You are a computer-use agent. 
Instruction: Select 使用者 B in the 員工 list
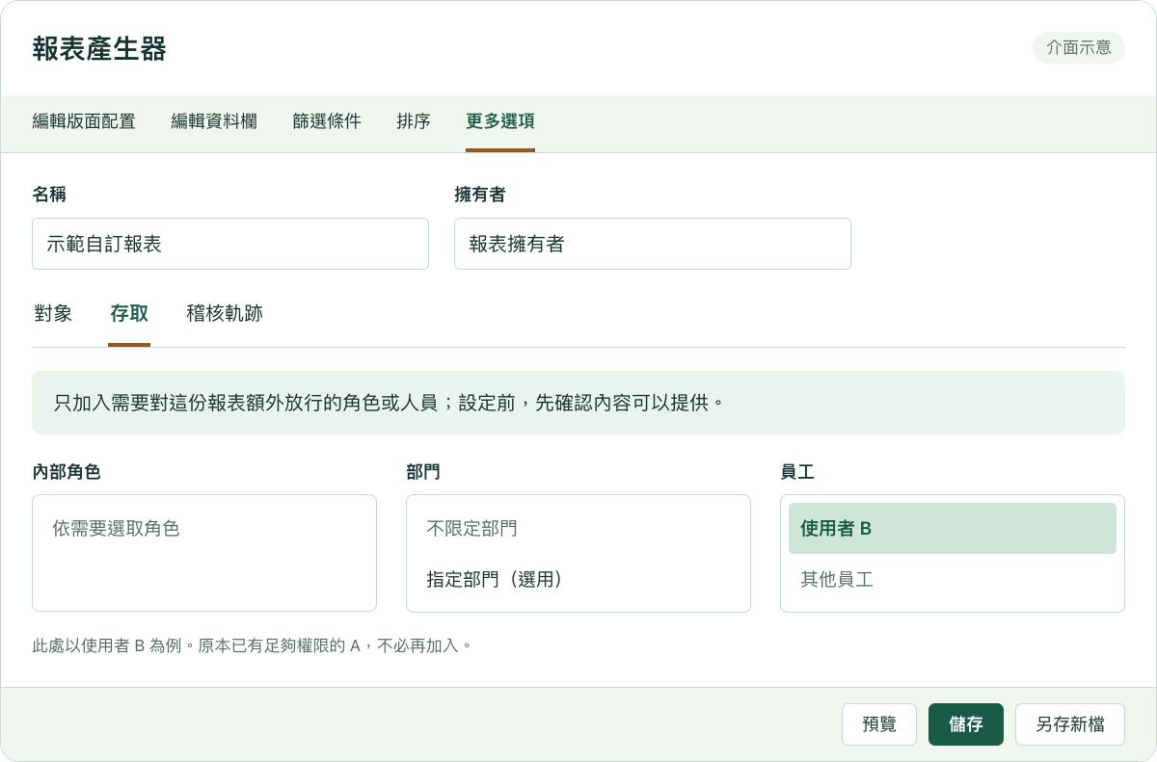point(953,528)
